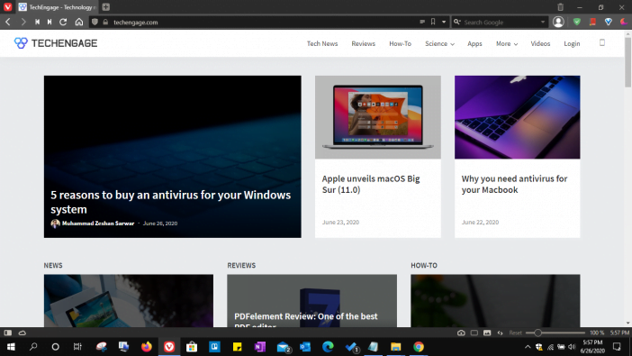Open the Reviews menu item
The height and width of the screenshot is (356, 632).
363,43
